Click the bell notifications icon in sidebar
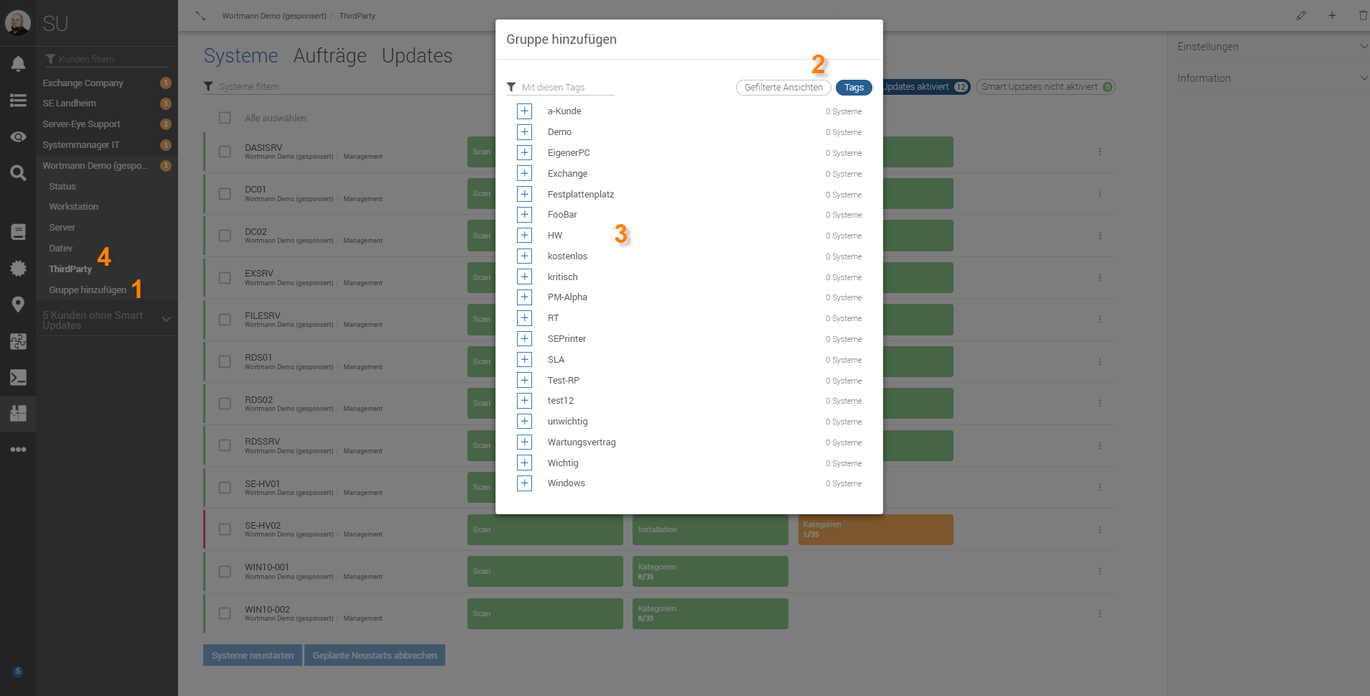This screenshot has width=1370, height=696. (18, 64)
